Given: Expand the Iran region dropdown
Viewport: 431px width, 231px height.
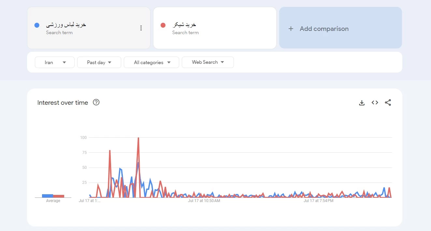Looking at the screenshot, I should click(x=55, y=62).
